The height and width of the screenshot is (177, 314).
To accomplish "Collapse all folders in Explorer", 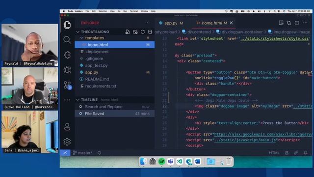I will pos(150,31).
